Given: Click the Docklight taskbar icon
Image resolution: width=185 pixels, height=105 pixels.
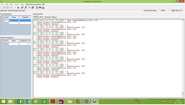Looking at the screenshot, I should [x=95, y=101].
